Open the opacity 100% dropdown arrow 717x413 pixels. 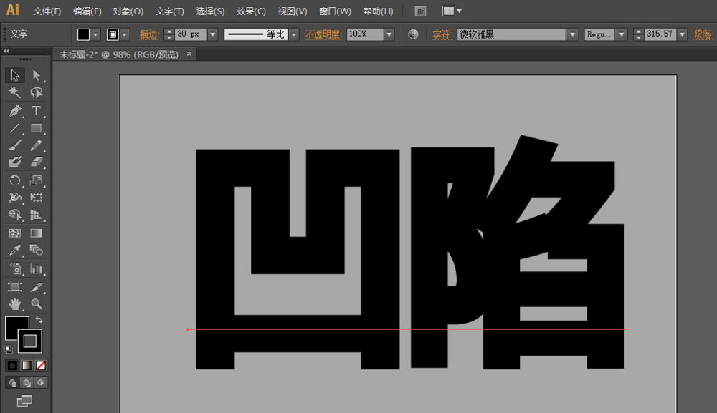tap(389, 34)
